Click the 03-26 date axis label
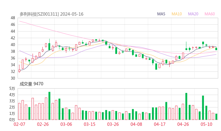 point(113,124)
